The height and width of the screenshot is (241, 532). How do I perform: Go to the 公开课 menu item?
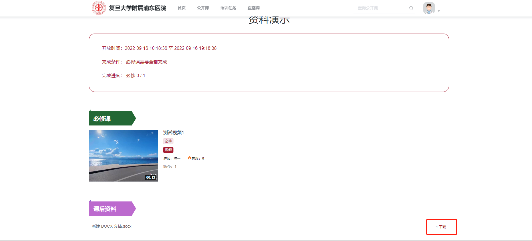coord(203,8)
